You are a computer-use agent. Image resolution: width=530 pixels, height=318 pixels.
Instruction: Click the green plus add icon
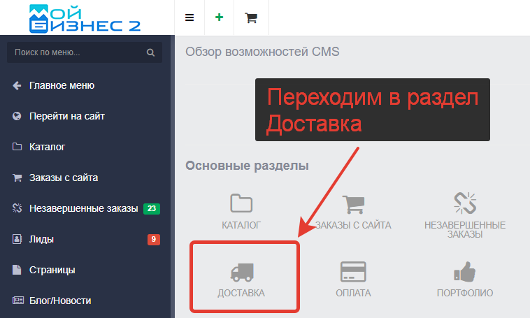click(x=219, y=17)
